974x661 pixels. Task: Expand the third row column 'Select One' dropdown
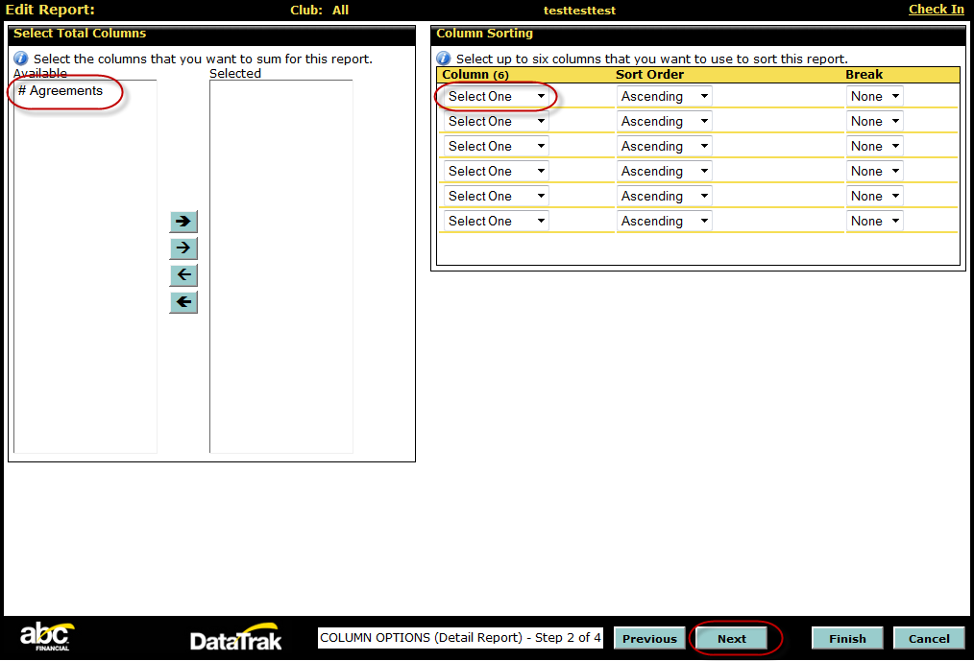[496, 147]
